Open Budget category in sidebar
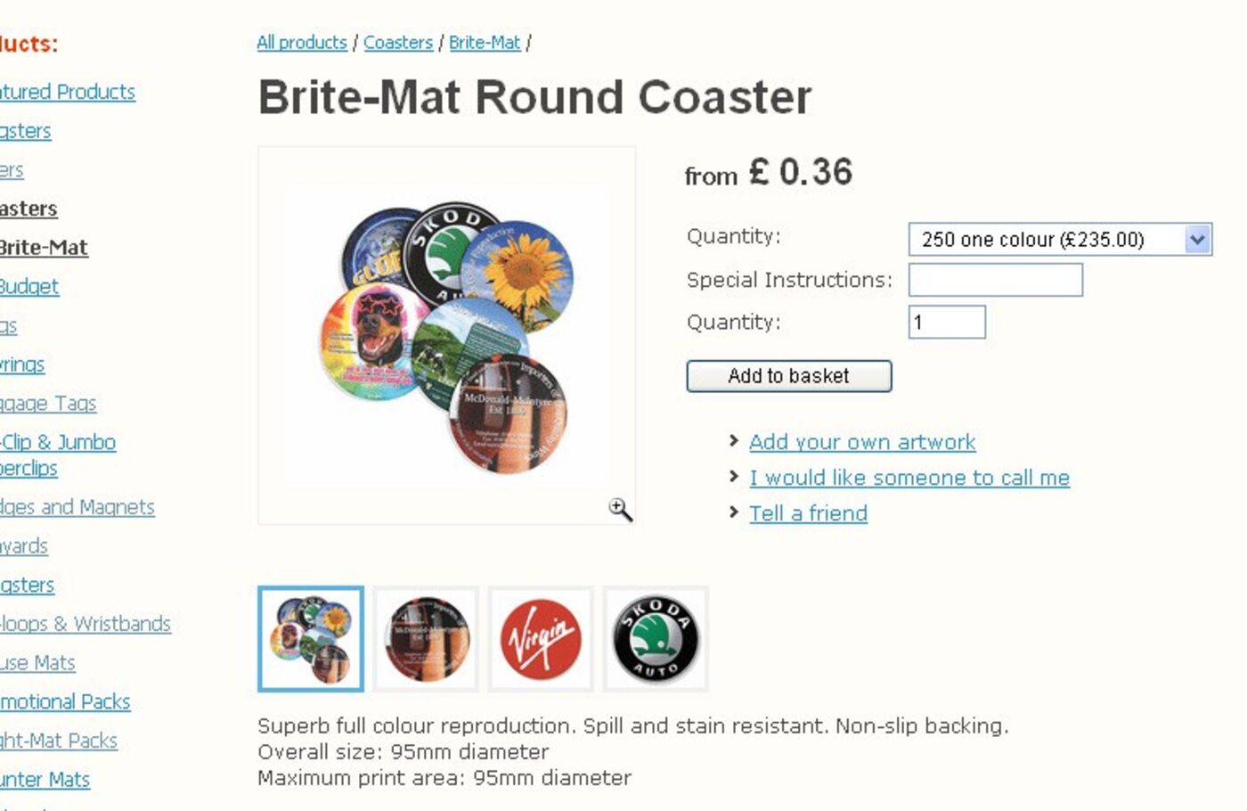Image resolution: width=1247 pixels, height=811 pixels. tap(29, 286)
